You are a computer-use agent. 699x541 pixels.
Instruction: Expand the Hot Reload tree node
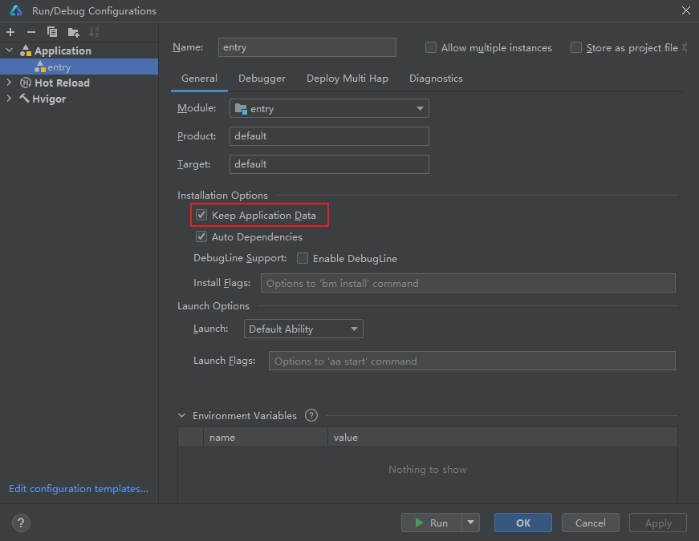(x=9, y=83)
